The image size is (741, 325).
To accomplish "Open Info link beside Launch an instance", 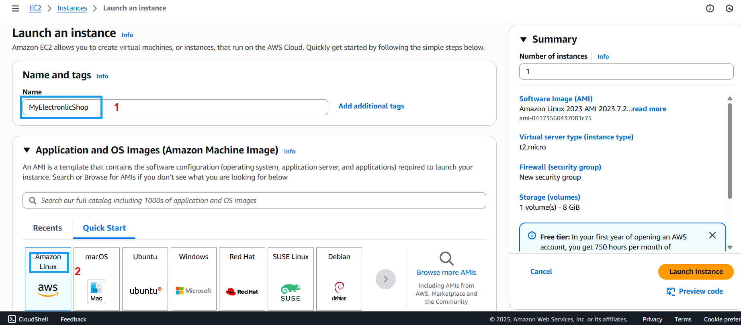I will point(127,35).
